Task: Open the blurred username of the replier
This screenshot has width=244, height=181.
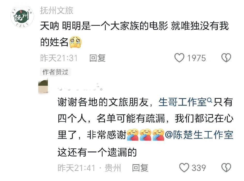Action: pos(80,88)
